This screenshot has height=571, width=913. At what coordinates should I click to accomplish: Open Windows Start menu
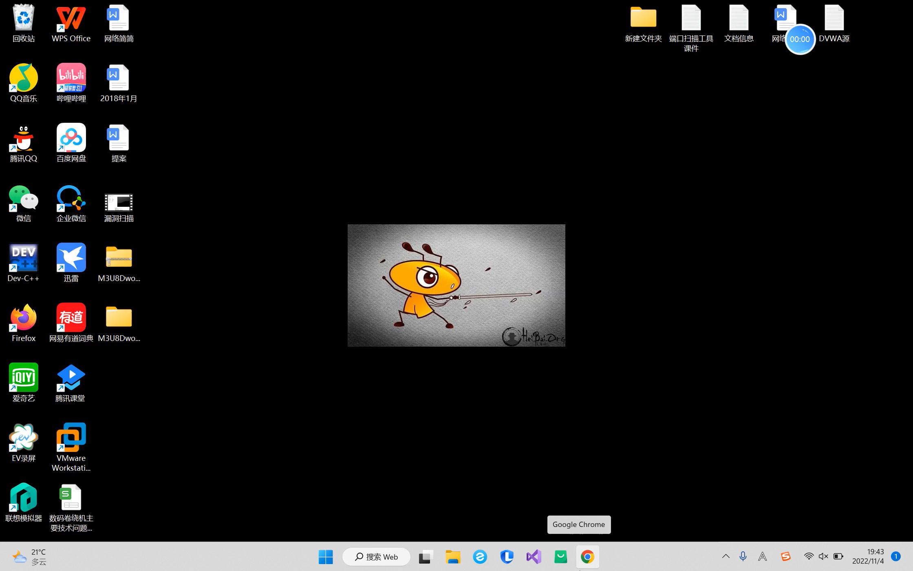click(325, 557)
